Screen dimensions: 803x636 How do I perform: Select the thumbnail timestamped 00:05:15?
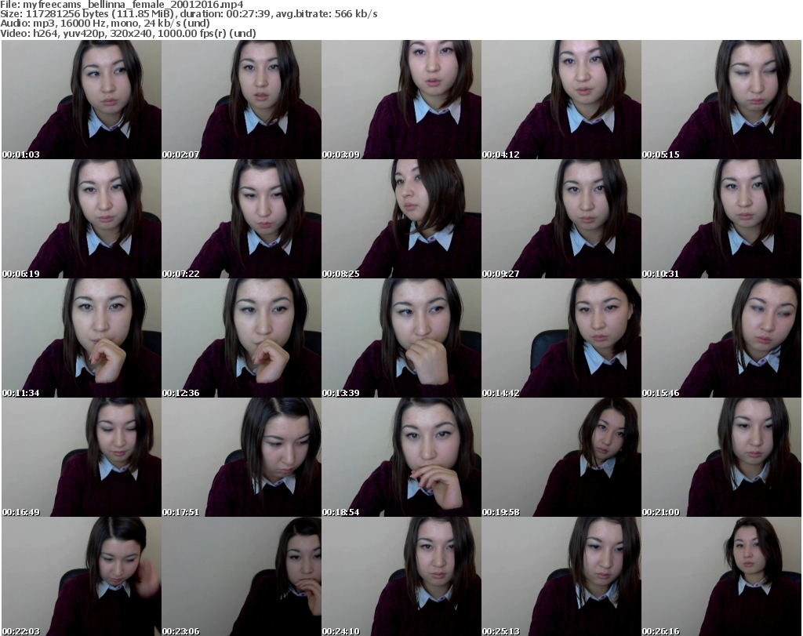pos(721,100)
